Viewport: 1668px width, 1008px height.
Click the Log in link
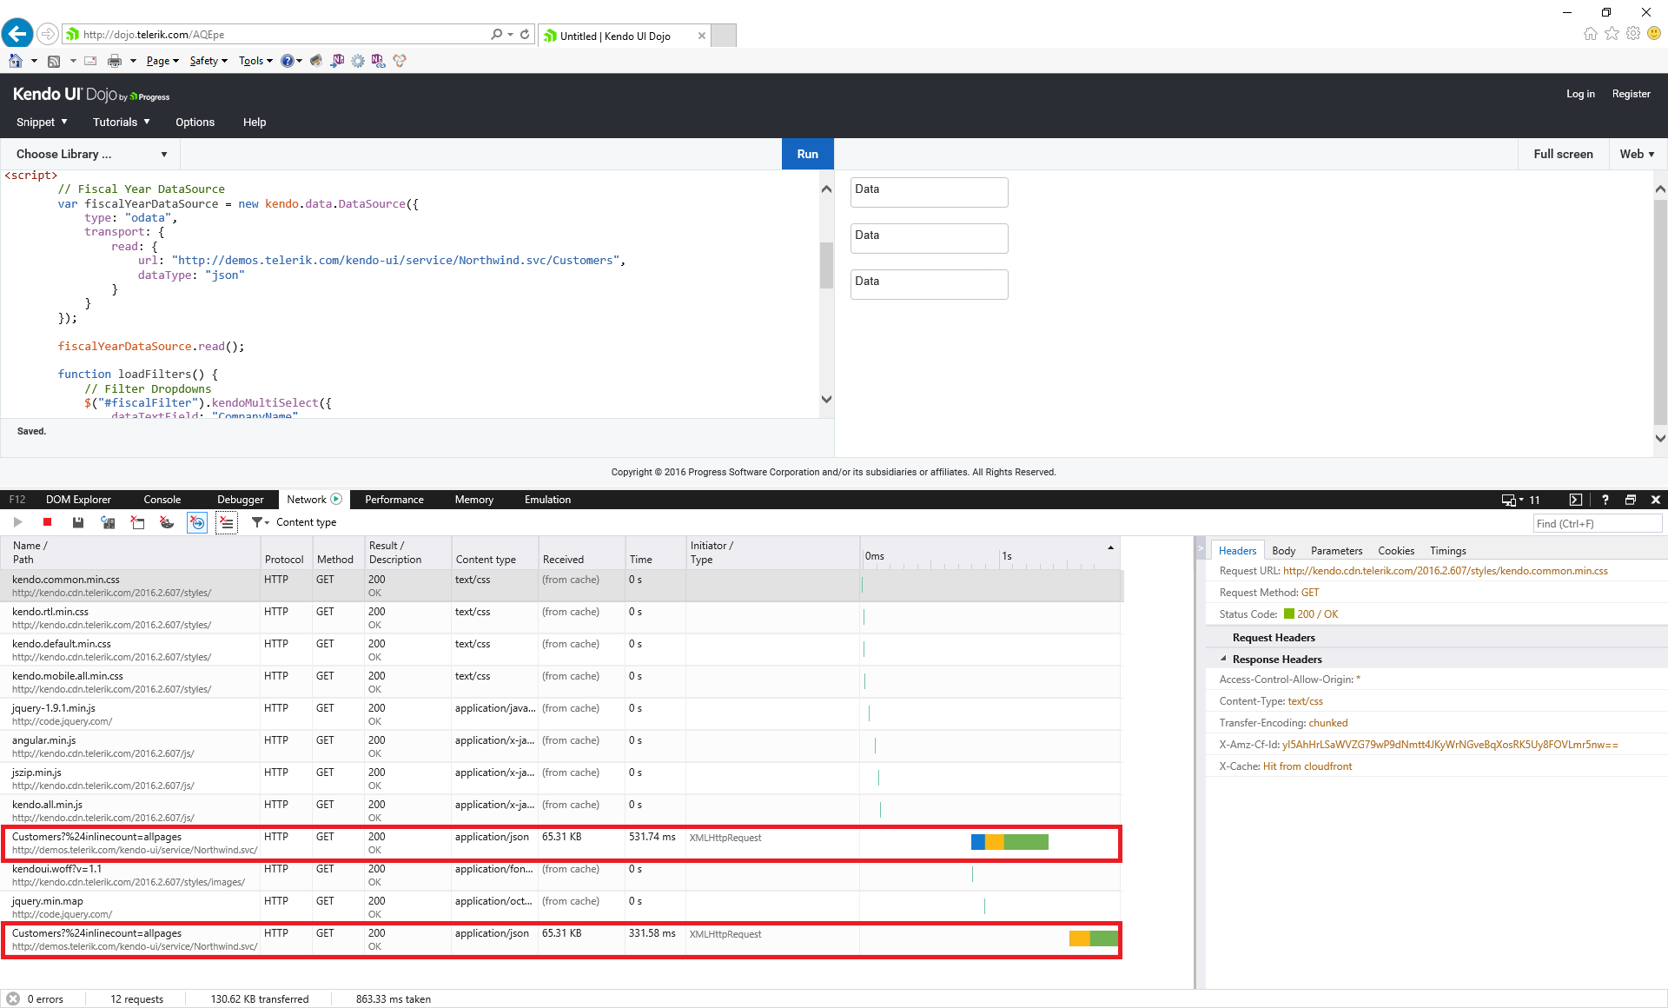tap(1580, 94)
